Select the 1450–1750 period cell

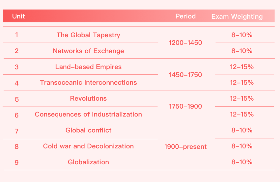coord(185,75)
